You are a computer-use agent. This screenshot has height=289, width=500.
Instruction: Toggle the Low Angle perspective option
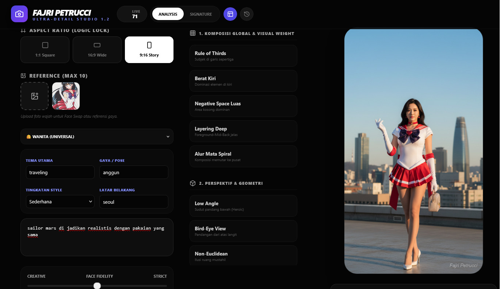pos(243,206)
